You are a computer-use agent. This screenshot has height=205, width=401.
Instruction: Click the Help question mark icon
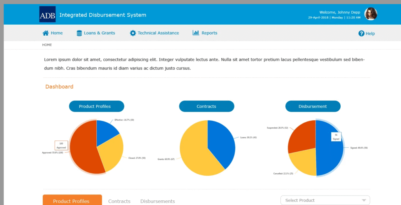click(361, 33)
